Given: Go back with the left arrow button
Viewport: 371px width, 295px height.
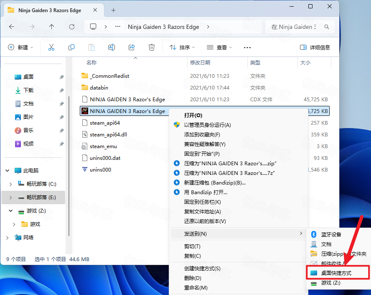Looking at the screenshot, I should pyautogui.click(x=12, y=27).
